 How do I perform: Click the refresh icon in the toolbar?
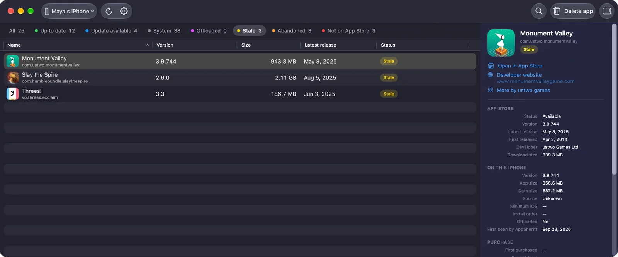(109, 11)
